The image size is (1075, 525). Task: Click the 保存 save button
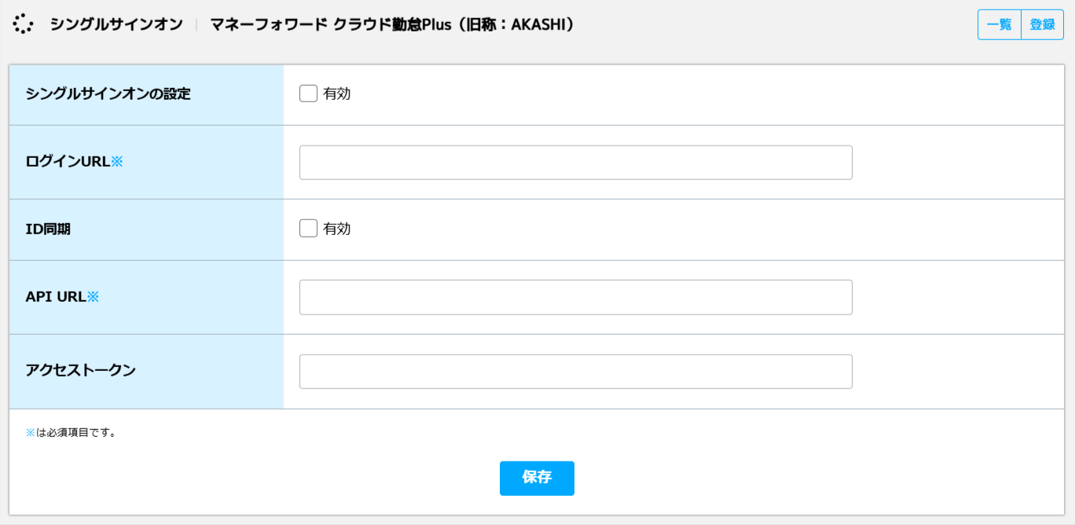click(x=537, y=478)
